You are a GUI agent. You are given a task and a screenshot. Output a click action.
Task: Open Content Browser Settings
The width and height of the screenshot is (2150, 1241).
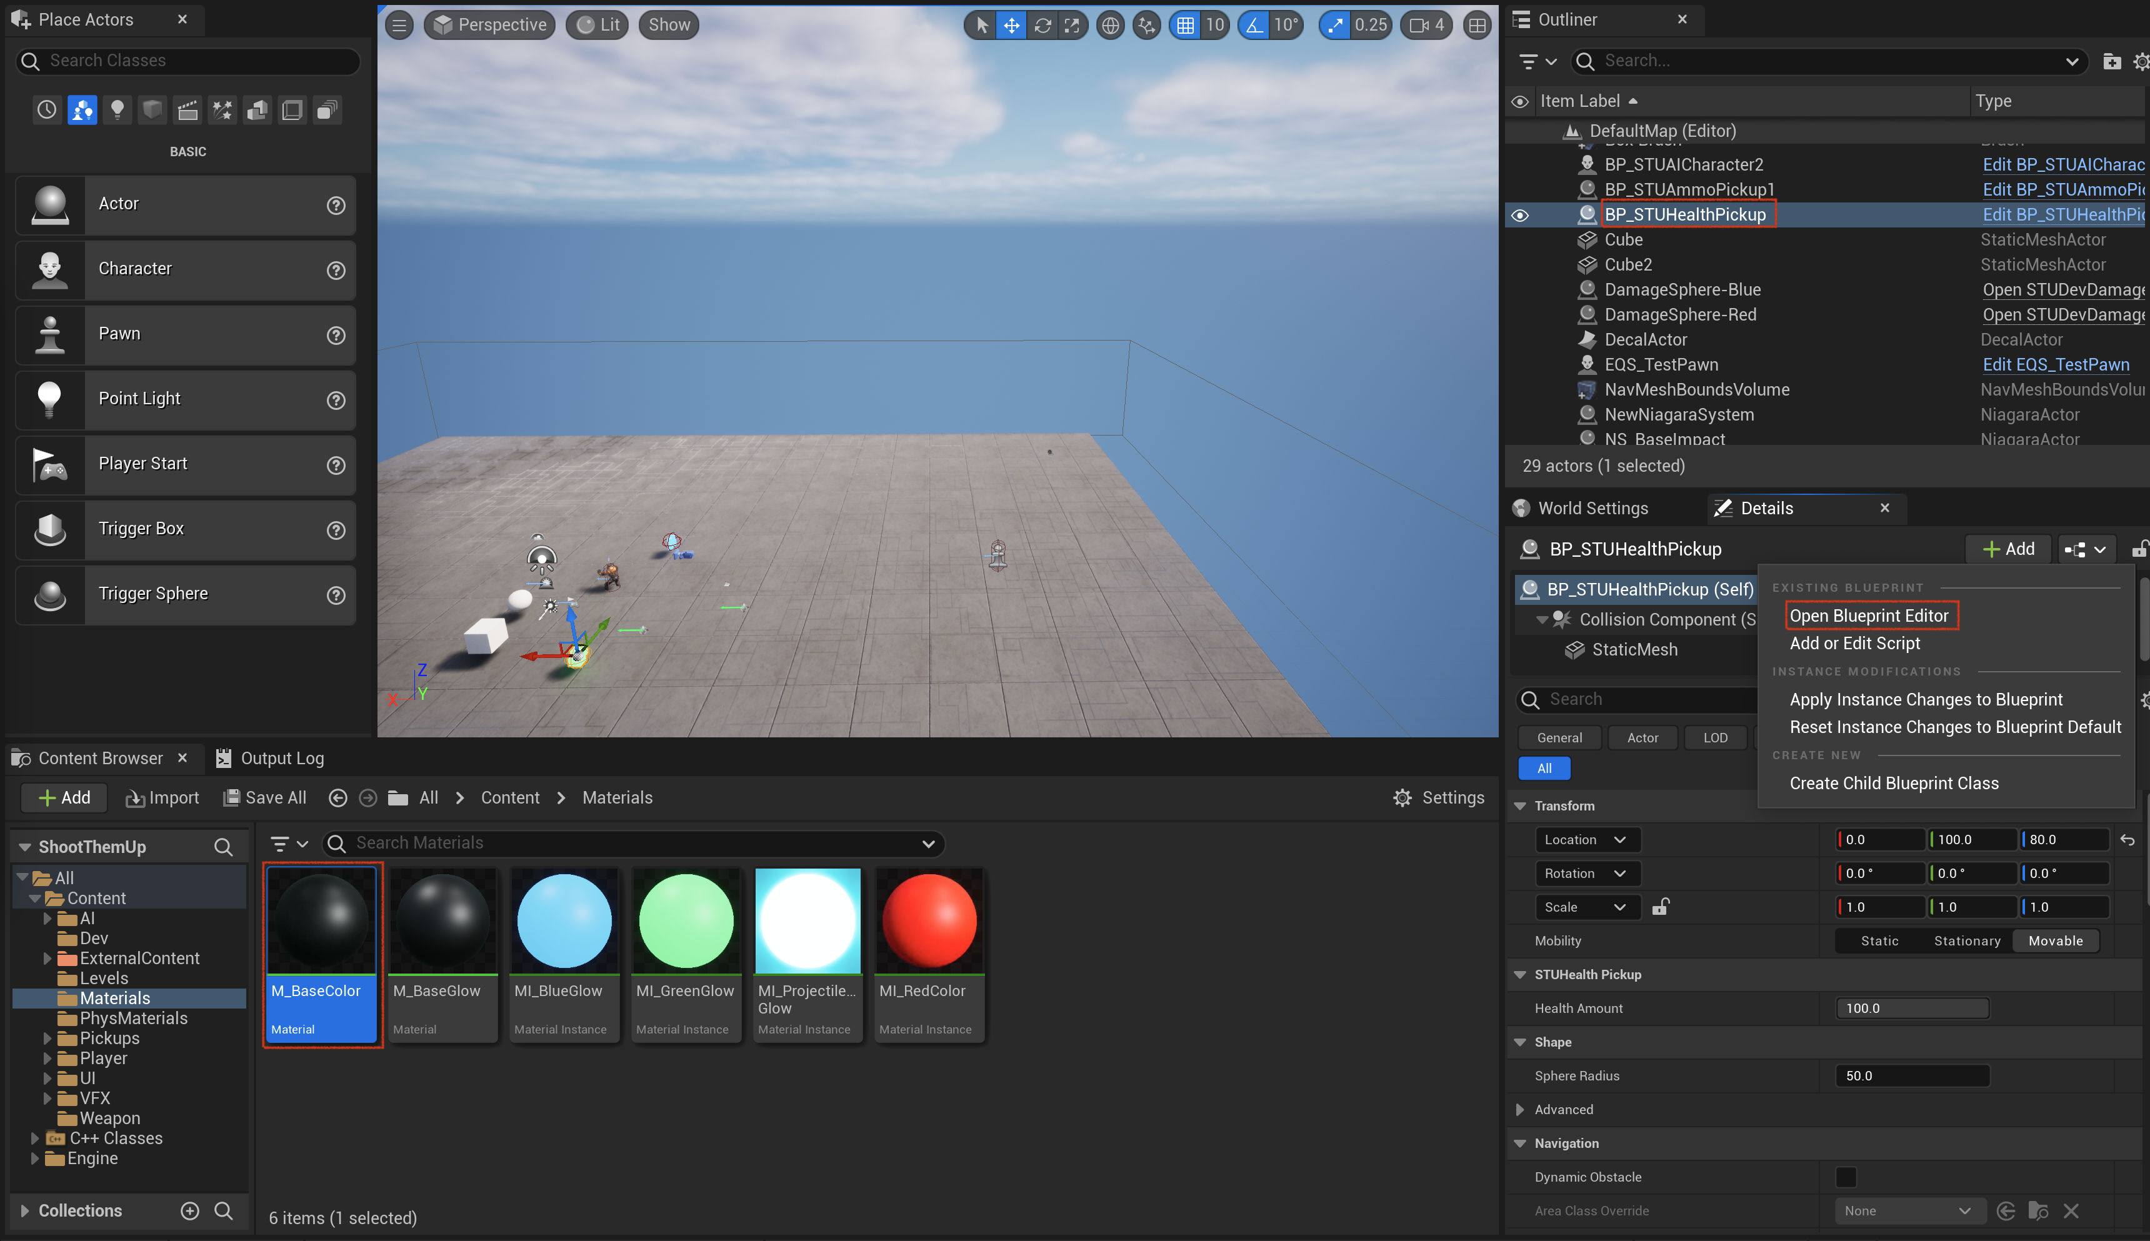point(1439,798)
